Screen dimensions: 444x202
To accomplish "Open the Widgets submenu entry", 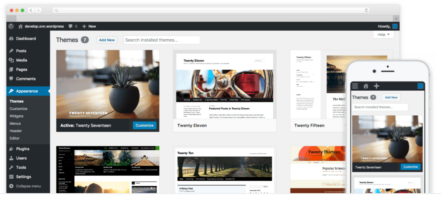I will coord(16,116).
